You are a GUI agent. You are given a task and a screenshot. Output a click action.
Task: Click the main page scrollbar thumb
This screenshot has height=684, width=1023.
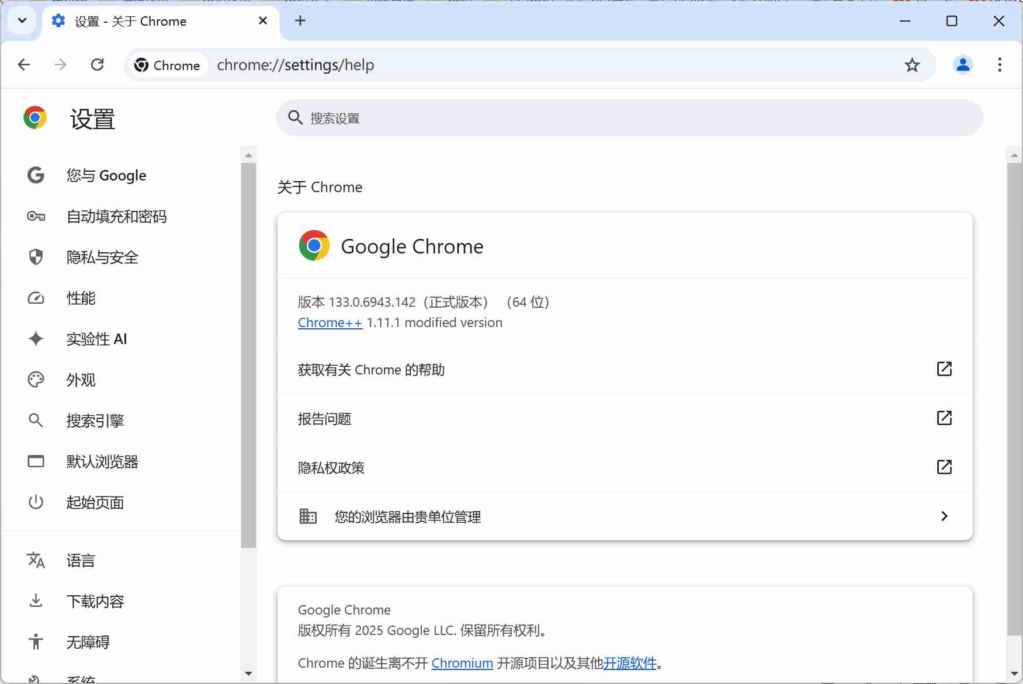pyautogui.click(x=1014, y=399)
